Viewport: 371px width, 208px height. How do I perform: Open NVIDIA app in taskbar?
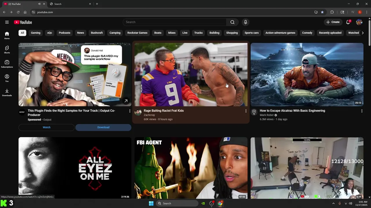203,203
